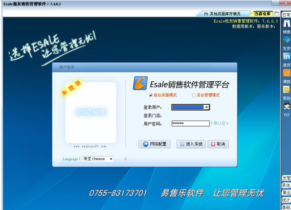The height and width of the screenshot is (210, 291).
Task: Expand the 登录用户 dropdown
Action: (x=206, y=107)
